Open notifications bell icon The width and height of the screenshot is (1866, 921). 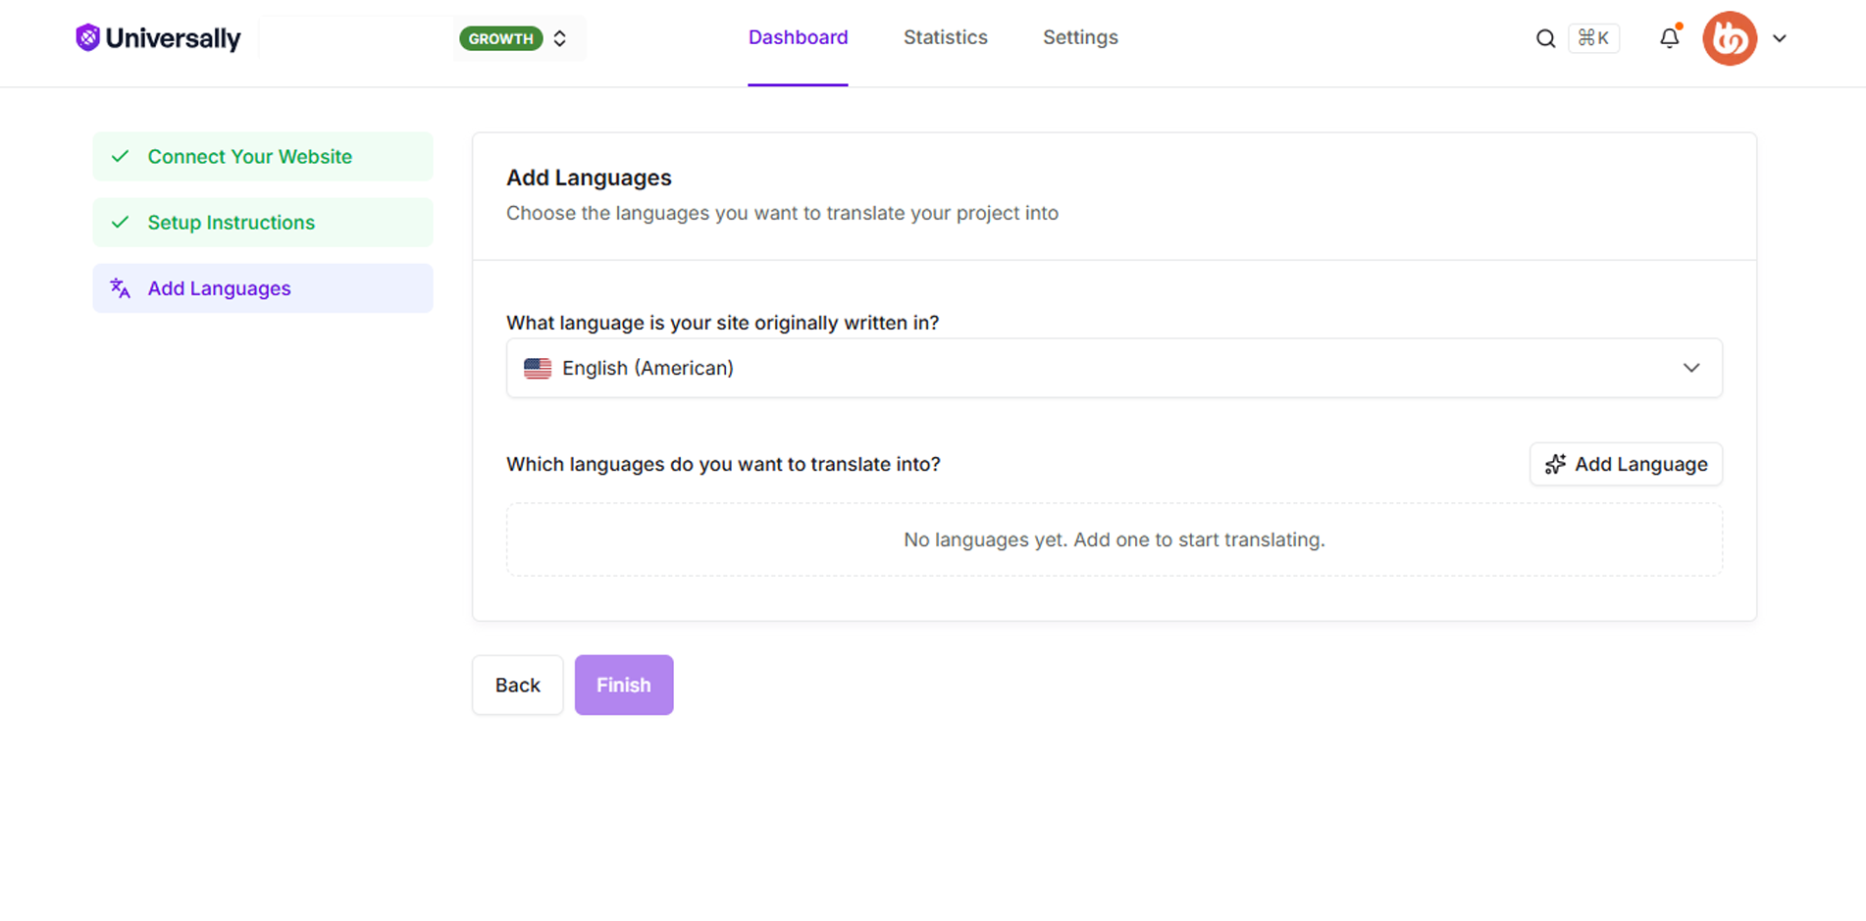tap(1669, 37)
